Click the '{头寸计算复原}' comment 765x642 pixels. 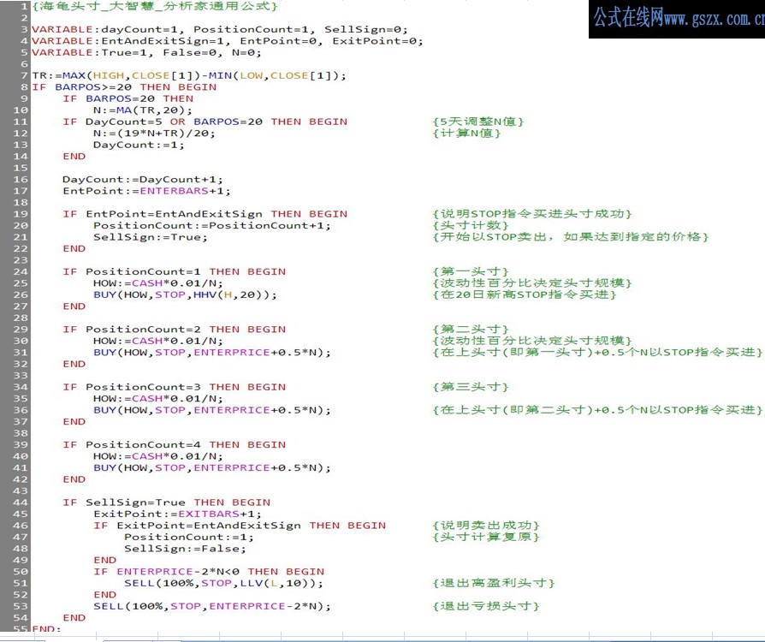486,537
